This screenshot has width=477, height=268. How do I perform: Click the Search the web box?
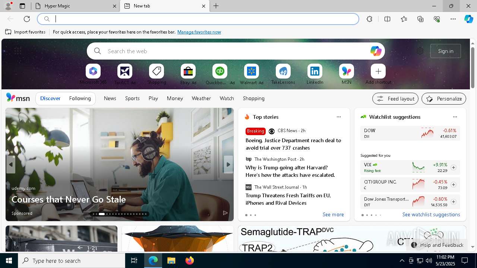coord(236,51)
